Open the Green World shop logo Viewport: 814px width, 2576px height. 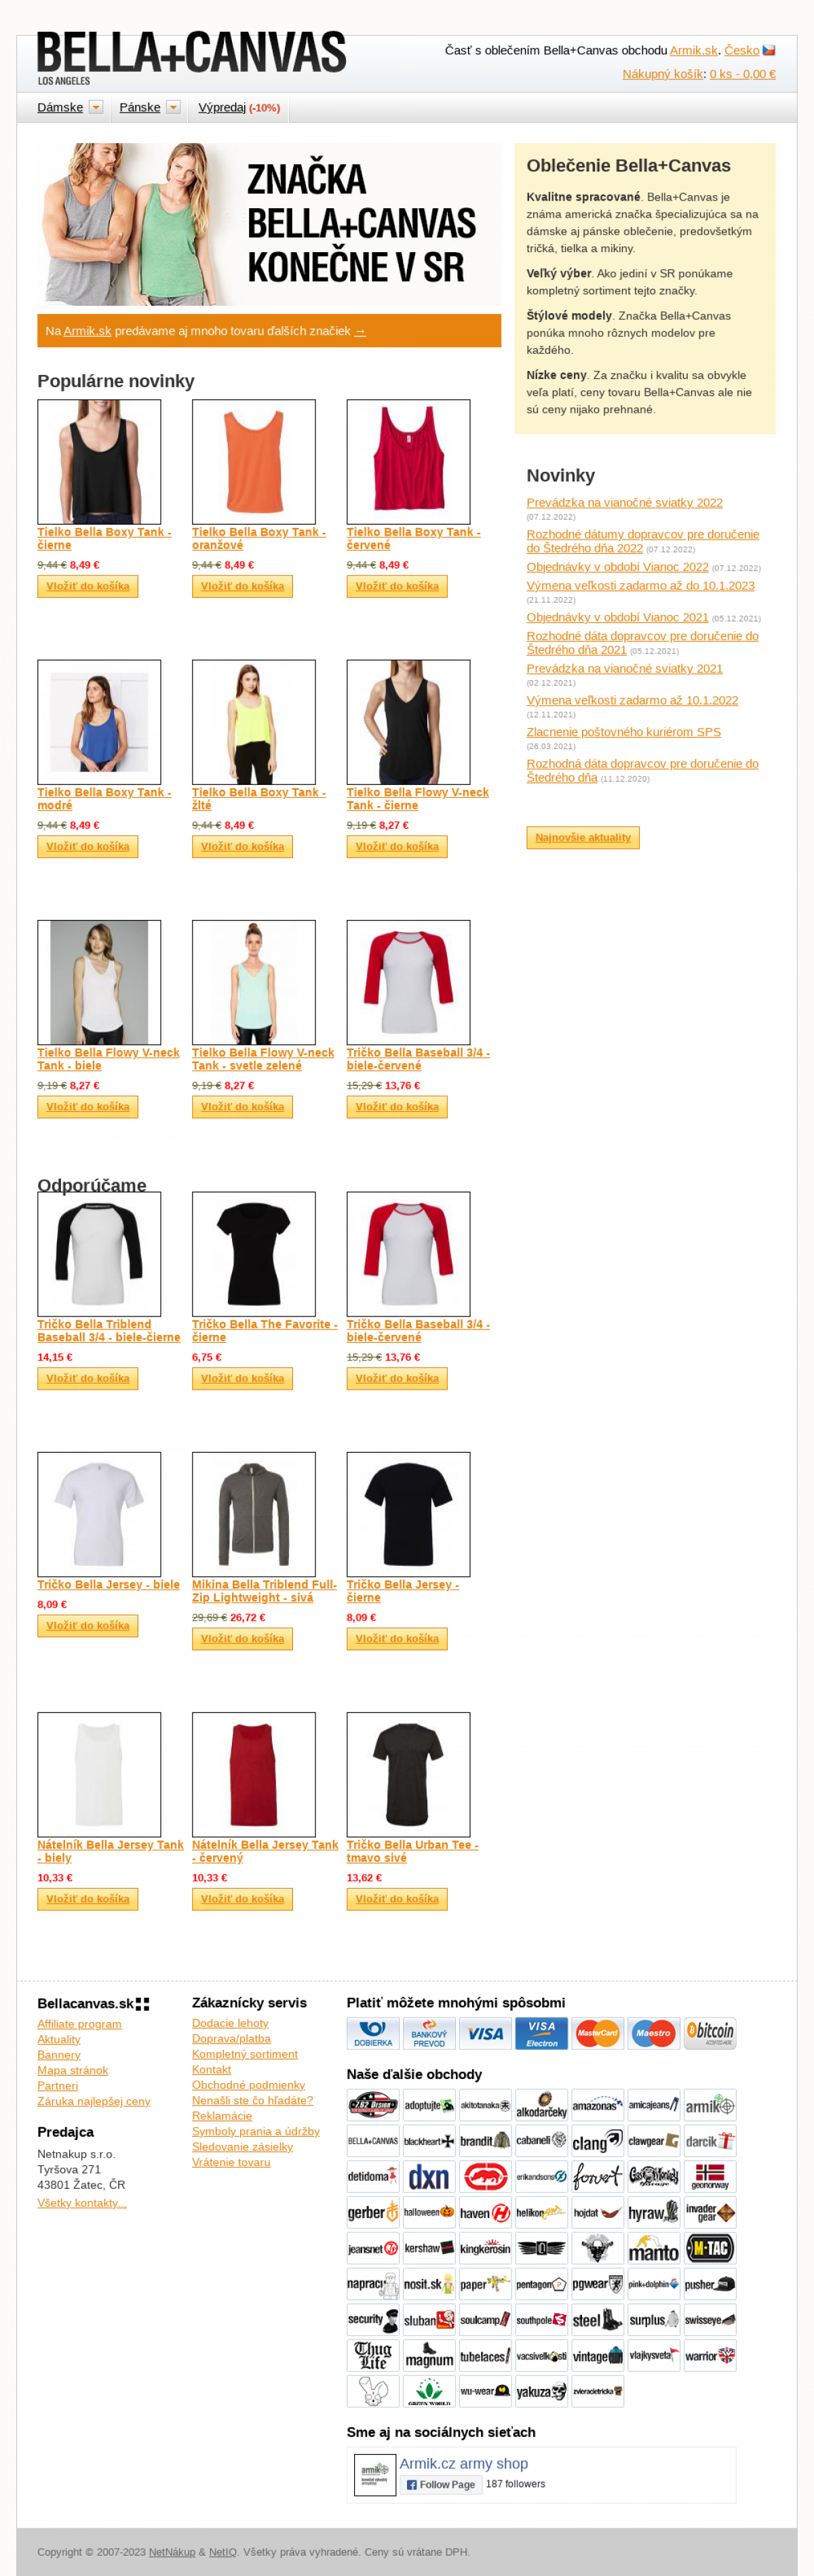pos(429,2392)
